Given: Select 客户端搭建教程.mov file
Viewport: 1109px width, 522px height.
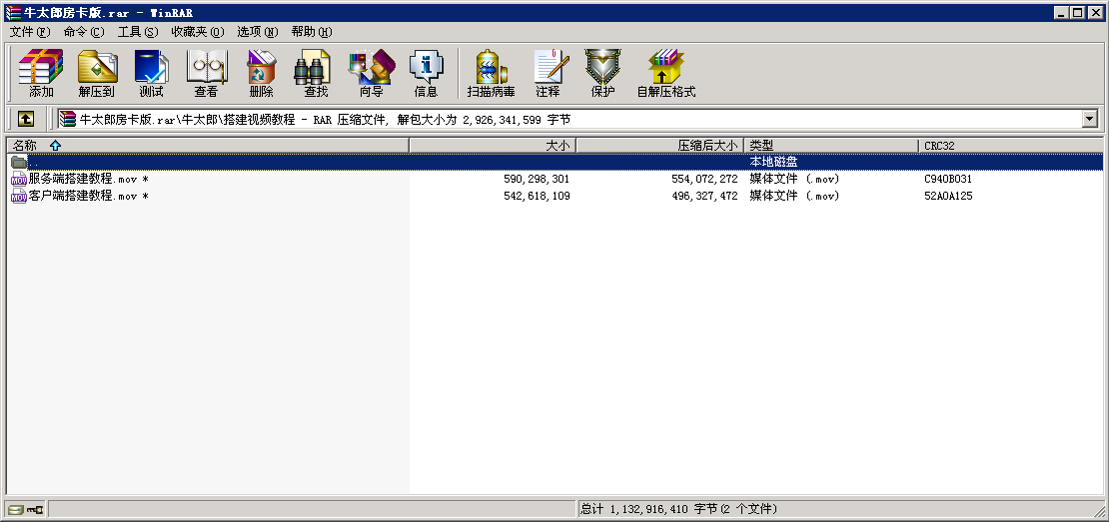Looking at the screenshot, I should tap(82, 197).
